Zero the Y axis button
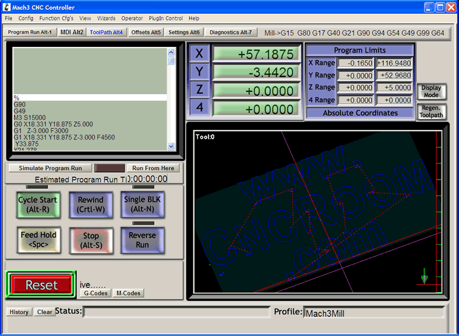Viewport: 459px width, 336px height. coord(199,71)
